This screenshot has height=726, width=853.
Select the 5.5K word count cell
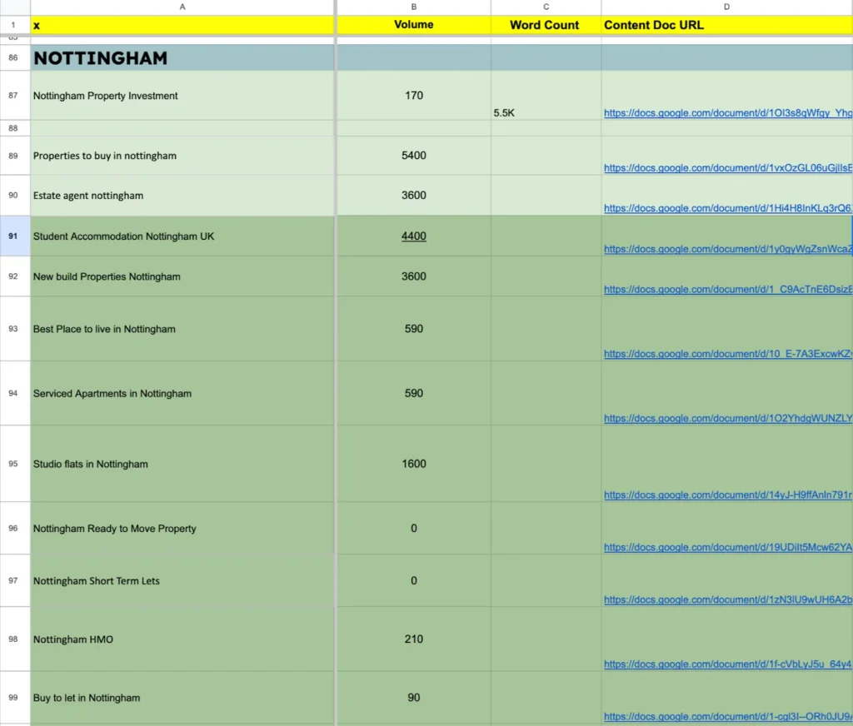546,96
